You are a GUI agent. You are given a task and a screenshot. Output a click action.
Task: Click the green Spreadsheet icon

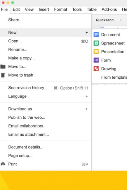pos(96,43)
